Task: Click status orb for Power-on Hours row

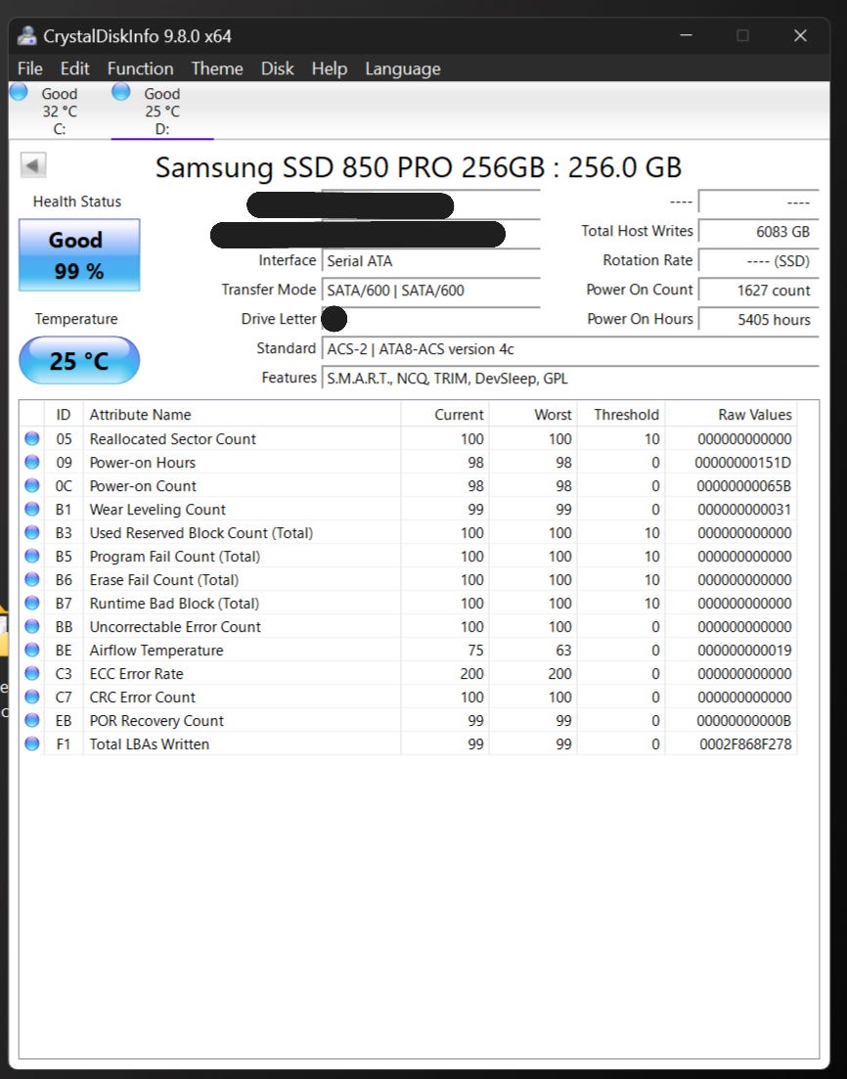Action: click(31, 462)
